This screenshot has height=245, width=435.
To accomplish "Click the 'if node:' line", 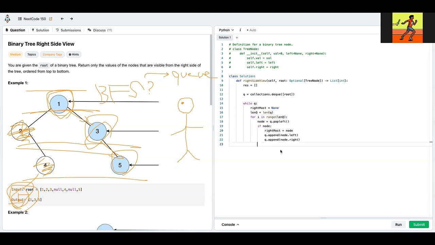I will click(264, 126).
